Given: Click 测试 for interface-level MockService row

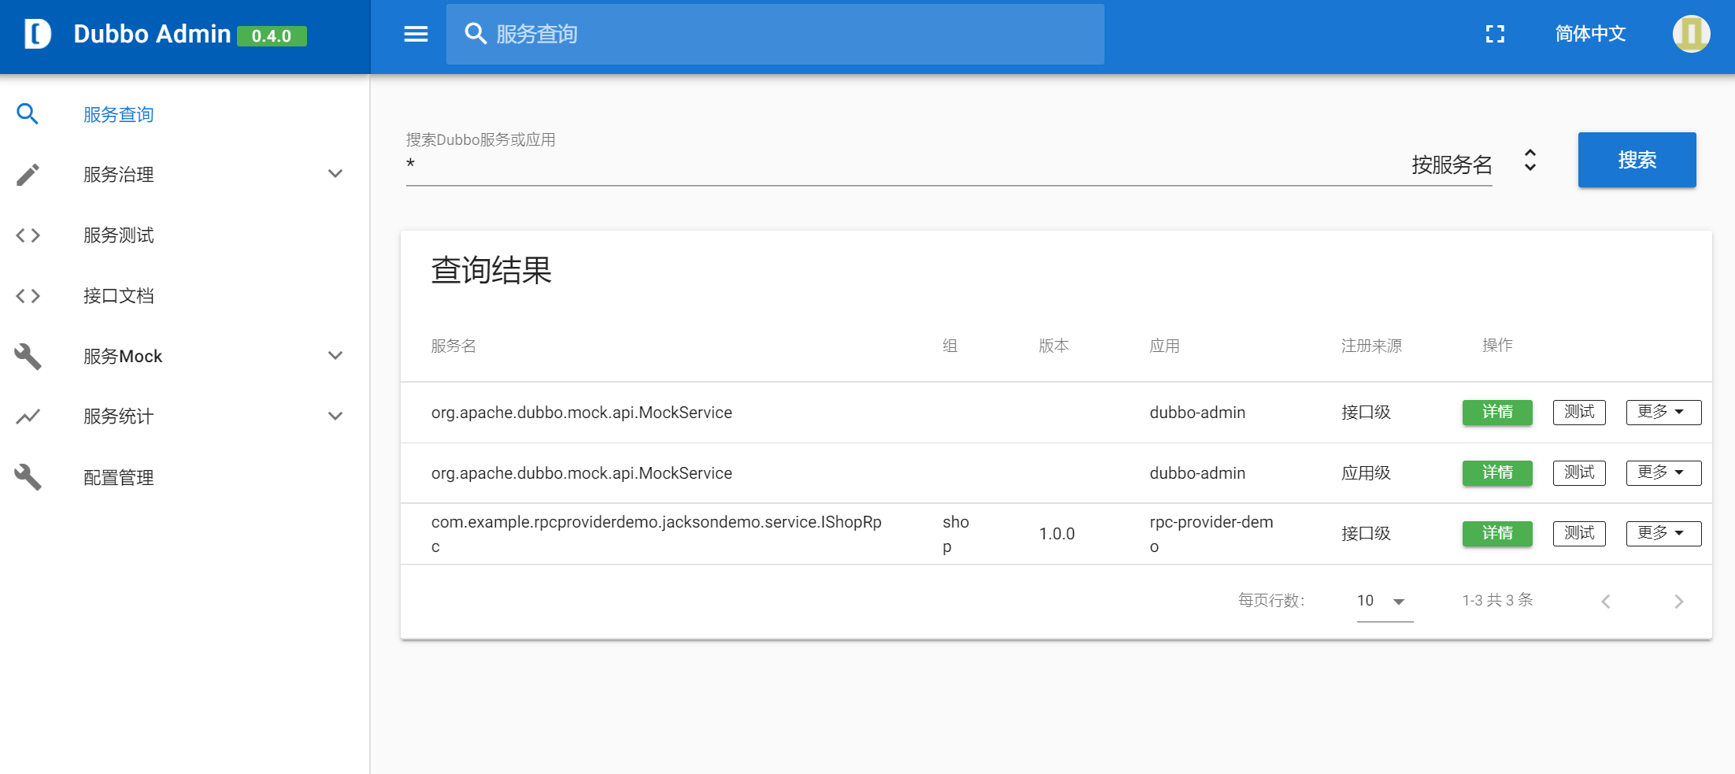Looking at the screenshot, I should pos(1579,412).
